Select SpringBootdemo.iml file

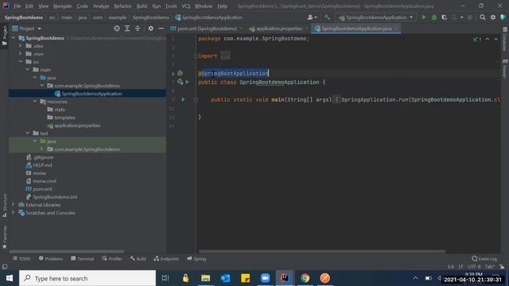click(52, 197)
